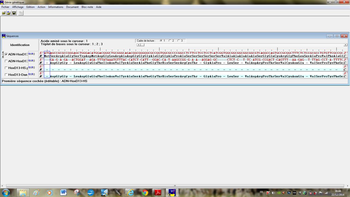Select reading frame 1 radio button
The width and height of the screenshot is (350, 197).
[x=161, y=41]
